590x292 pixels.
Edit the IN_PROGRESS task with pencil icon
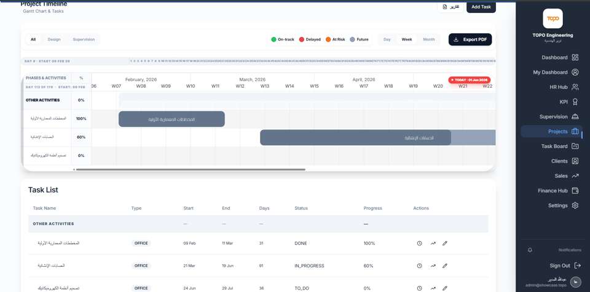[x=445, y=266]
